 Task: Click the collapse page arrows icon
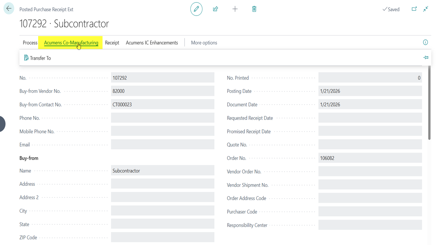click(426, 9)
